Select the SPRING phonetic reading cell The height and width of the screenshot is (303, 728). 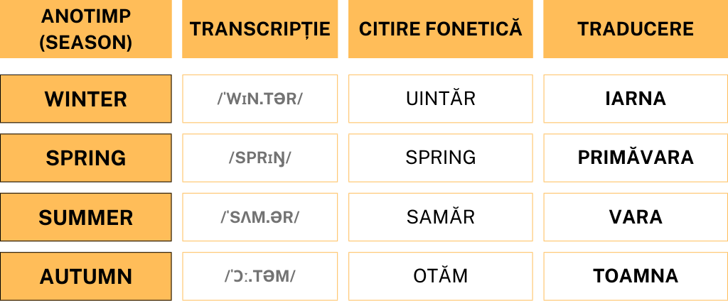(440, 158)
